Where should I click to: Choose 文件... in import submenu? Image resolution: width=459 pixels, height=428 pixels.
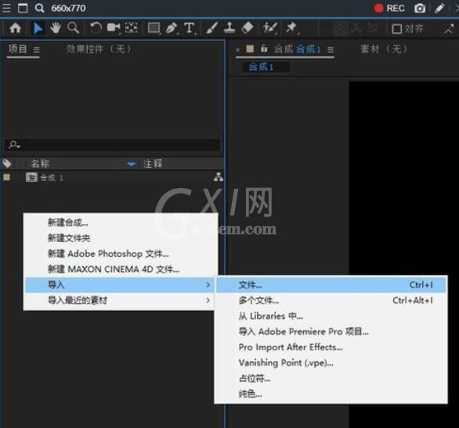click(x=331, y=285)
